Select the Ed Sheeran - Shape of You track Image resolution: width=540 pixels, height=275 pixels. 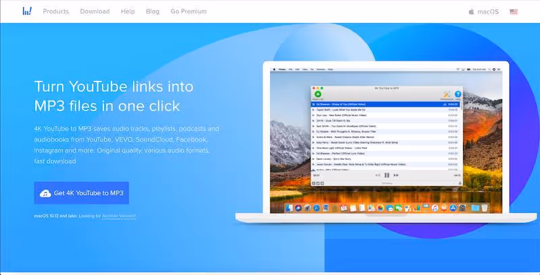[x=385, y=104]
